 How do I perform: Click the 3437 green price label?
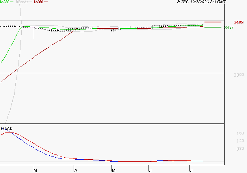click(229, 28)
